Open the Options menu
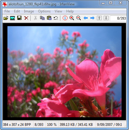Screen dimensions: 129x130 (44, 11)
